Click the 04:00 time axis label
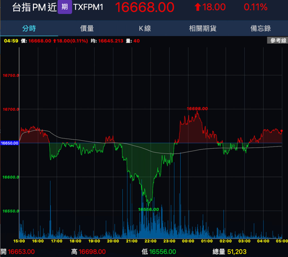288x257 pixels. click(263, 241)
